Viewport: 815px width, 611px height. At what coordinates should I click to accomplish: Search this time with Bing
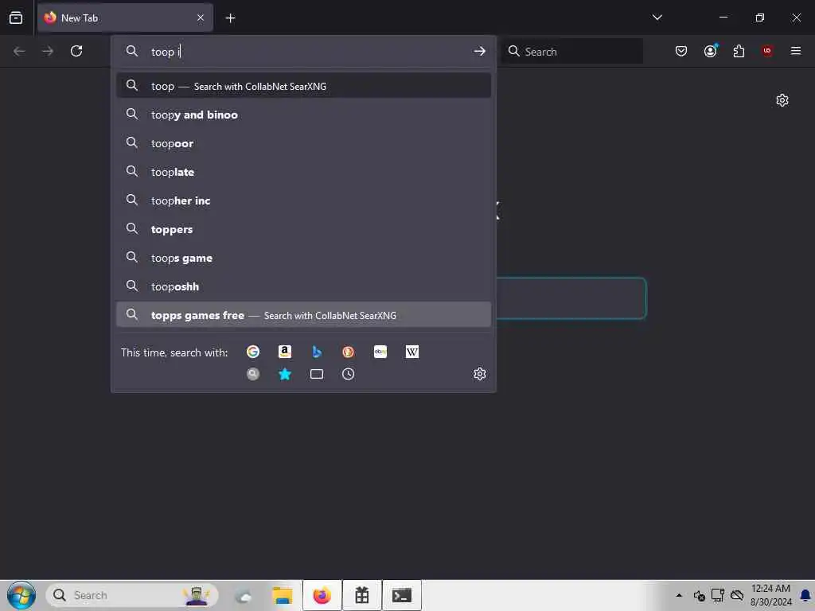pos(317,352)
